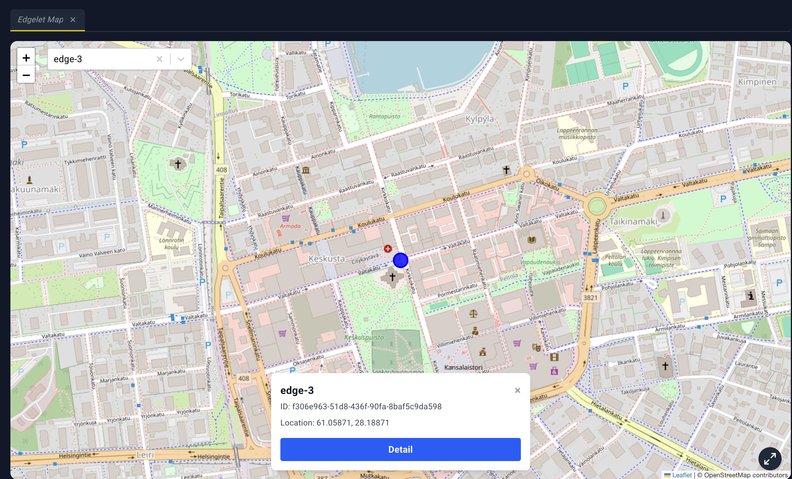792x479 pixels.
Task: Close the Edgelet Map tab
Action: (x=73, y=20)
